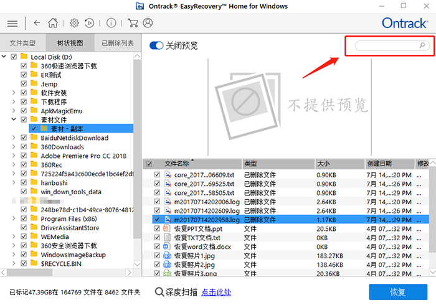Click the tree panel horizontal scrollbar thumb
436x305 pixels.
(29, 273)
